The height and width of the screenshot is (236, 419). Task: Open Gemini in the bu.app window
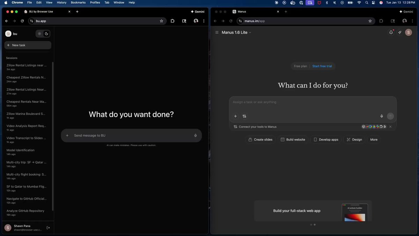point(198,12)
